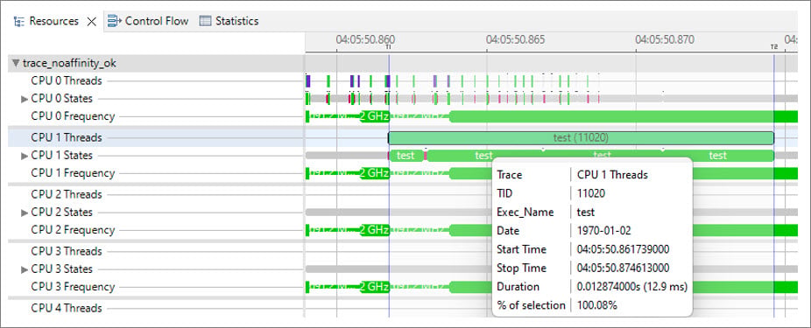This screenshot has width=811, height=328.
Task: Click the first short test state segment
Action: coord(406,156)
